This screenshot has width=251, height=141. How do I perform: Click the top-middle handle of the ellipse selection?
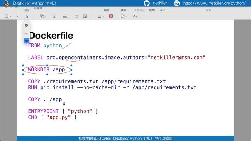click(x=47, y=65)
